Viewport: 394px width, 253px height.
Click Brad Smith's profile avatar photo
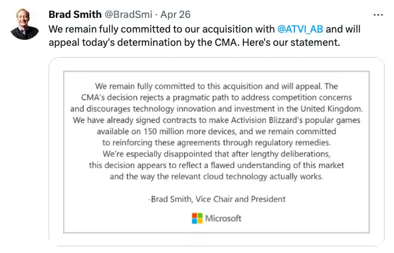[25, 24]
